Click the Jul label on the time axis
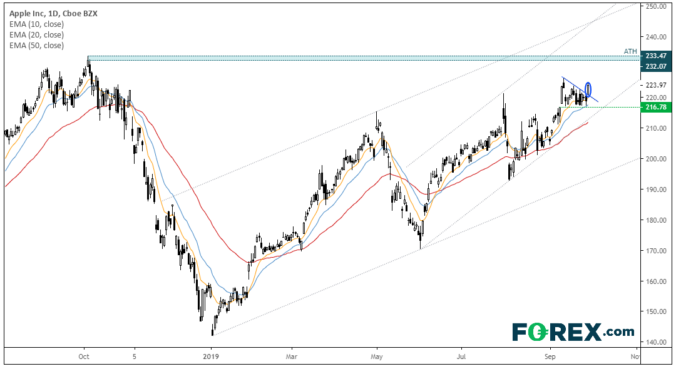The height and width of the screenshot is (369, 676). click(461, 356)
